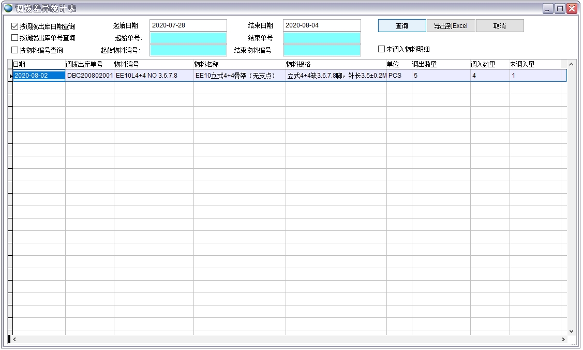Enable 按调拨出库日期查询 checkbox
Screen dimensions: 583x350
(x=15, y=26)
